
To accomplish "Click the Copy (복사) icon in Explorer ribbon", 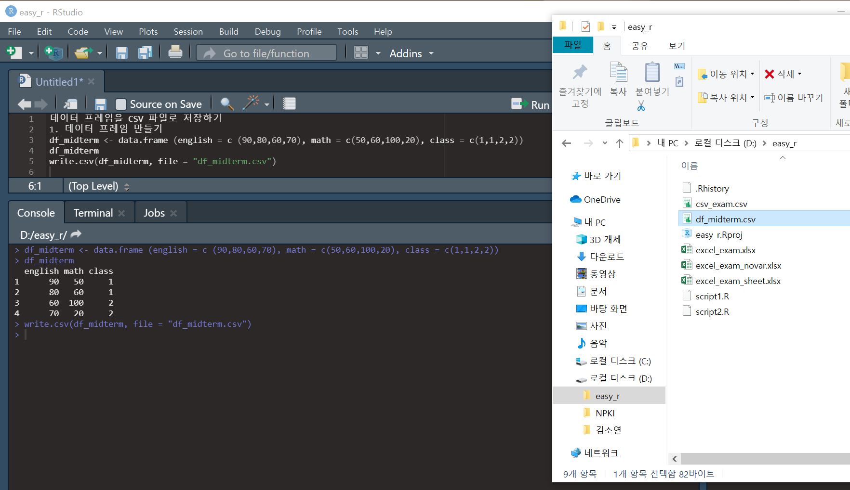I will [x=618, y=72].
